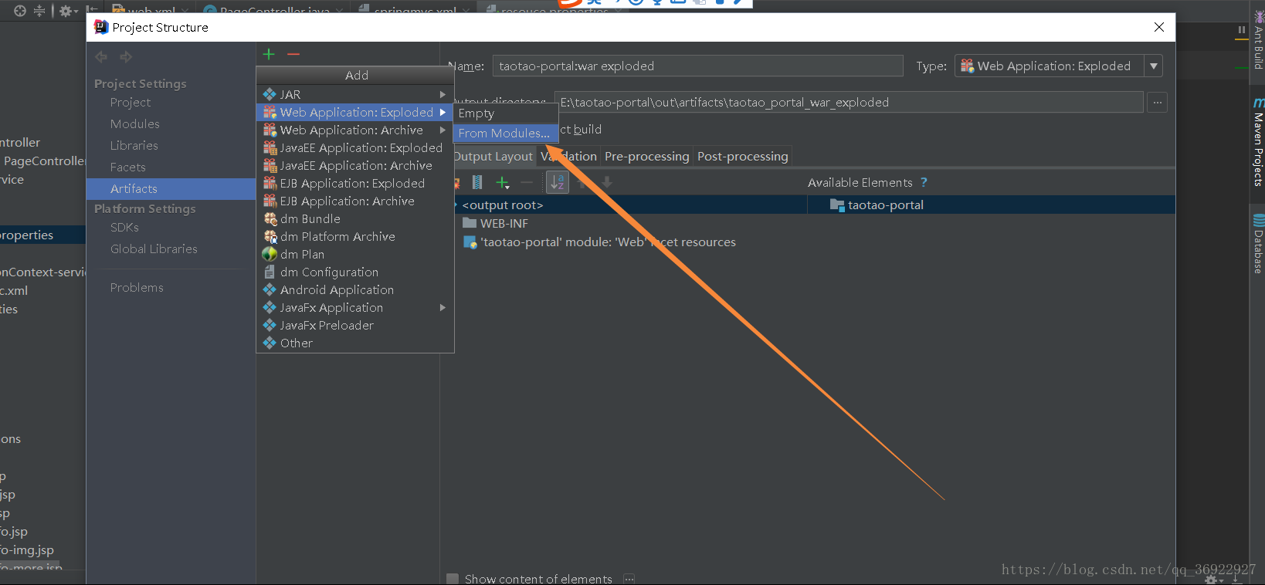Select EJB Application: Exploded menu item
This screenshot has width=1265, height=585.
point(355,183)
